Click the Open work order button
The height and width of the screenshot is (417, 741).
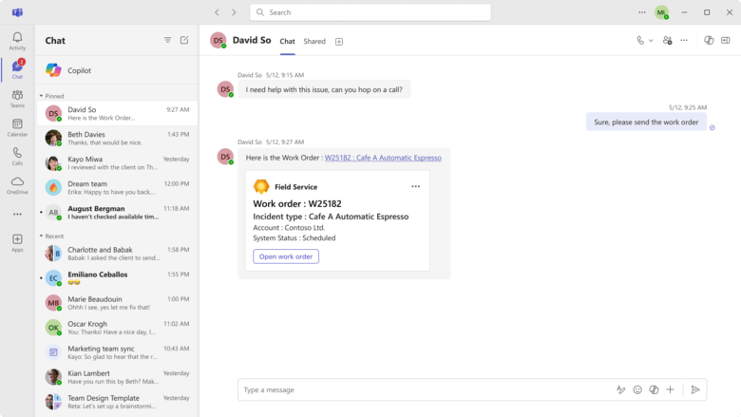coord(286,256)
